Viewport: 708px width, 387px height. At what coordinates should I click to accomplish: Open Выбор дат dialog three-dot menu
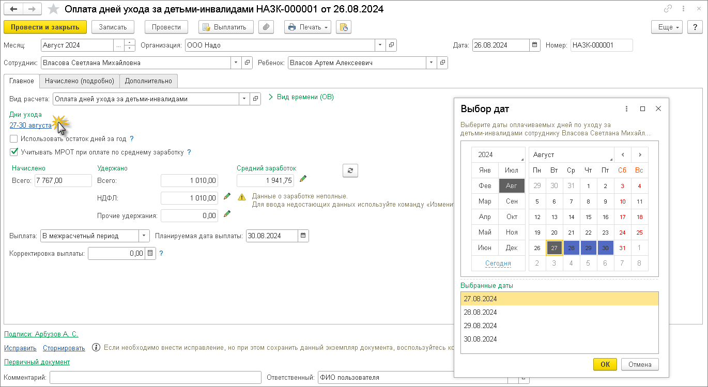[x=626, y=109]
